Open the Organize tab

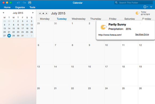20,7
